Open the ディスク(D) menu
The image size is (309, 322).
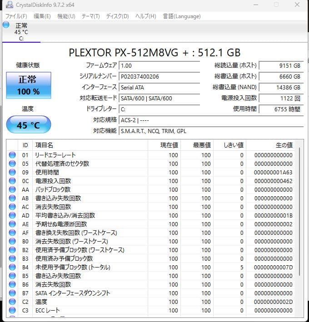[117, 16]
